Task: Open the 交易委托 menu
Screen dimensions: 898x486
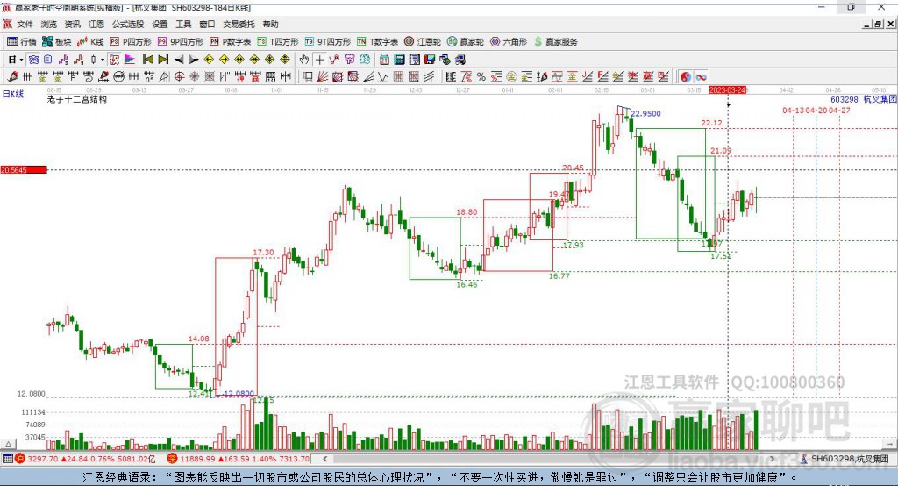Action: 239,24
